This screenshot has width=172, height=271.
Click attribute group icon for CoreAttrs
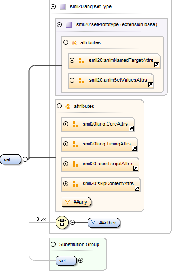(x=75, y=124)
